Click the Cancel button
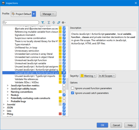Image resolution: width=139 pixels, height=130 pixels. pos(116,125)
